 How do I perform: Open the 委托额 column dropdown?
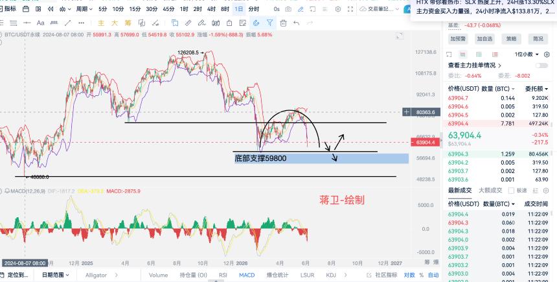pos(536,89)
